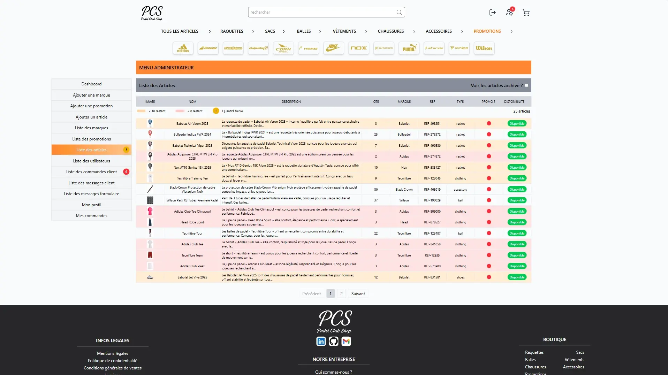This screenshot has width=668, height=375.
Task: Open the Oxdog brand logo
Action: point(384,48)
